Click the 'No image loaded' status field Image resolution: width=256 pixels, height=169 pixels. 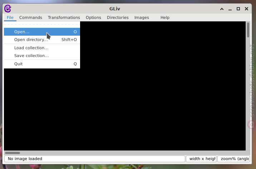tap(95, 159)
